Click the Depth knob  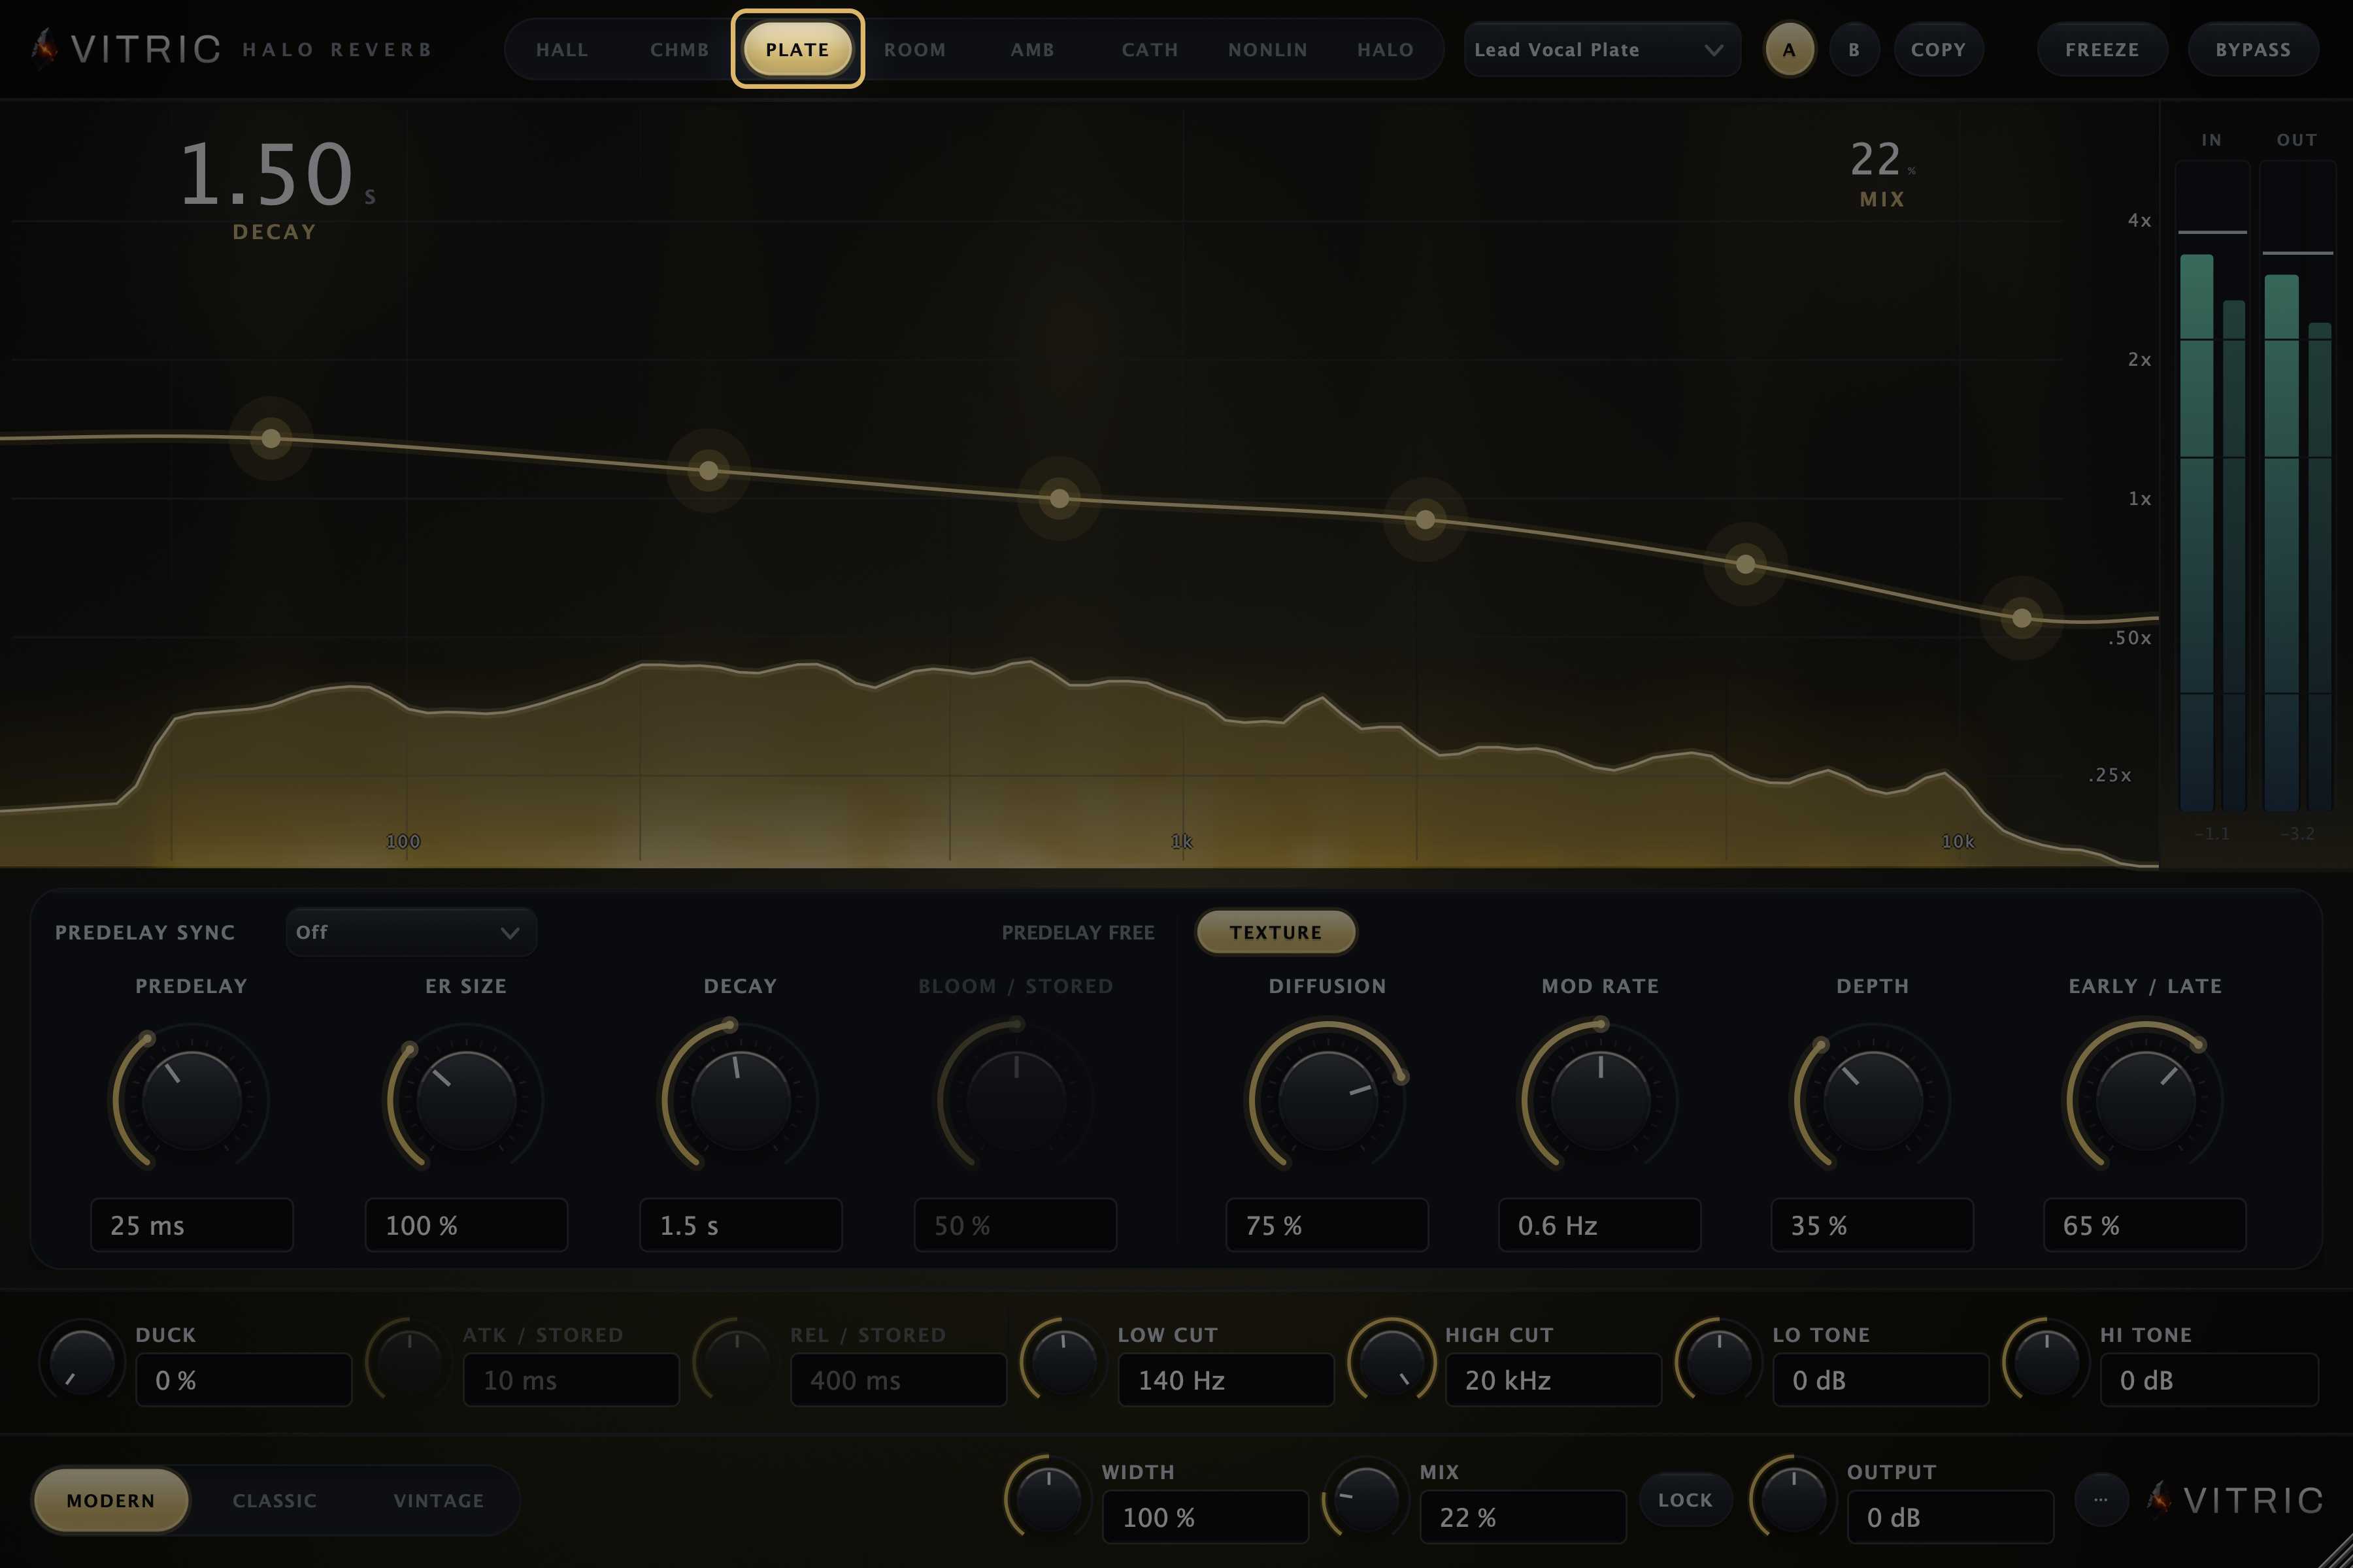(x=1873, y=1100)
